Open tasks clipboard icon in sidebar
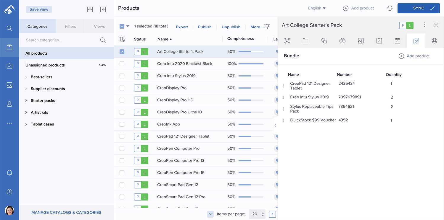The image size is (444, 220). point(9,66)
